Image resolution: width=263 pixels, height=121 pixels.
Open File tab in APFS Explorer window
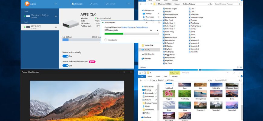point(142,76)
